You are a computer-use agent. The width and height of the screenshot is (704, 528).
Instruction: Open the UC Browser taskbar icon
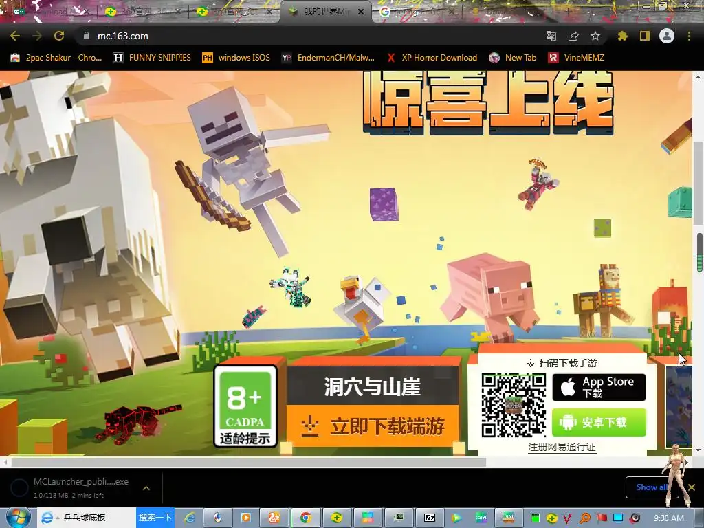pos(275,518)
